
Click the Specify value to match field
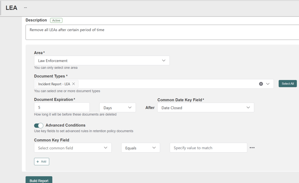coord(208,148)
